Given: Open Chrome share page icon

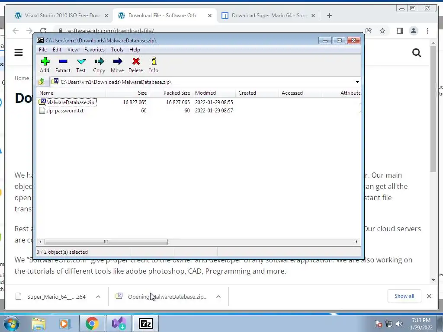Looking at the screenshot, I should tap(369, 31).
